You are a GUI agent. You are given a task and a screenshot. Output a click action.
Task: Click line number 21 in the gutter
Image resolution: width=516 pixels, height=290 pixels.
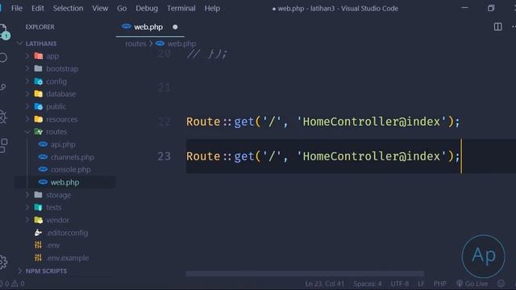click(164, 88)
